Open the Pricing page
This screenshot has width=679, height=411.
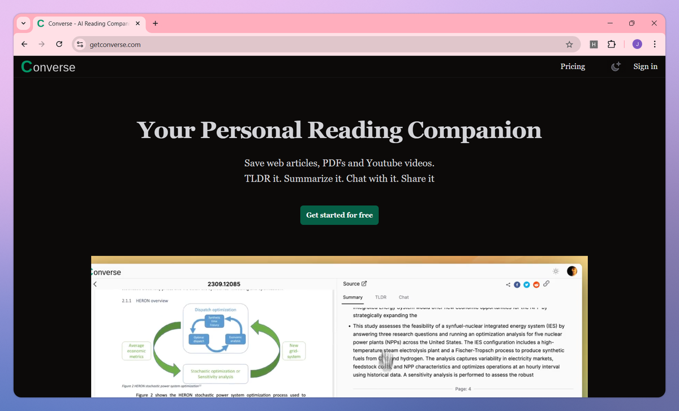[573, 66]
